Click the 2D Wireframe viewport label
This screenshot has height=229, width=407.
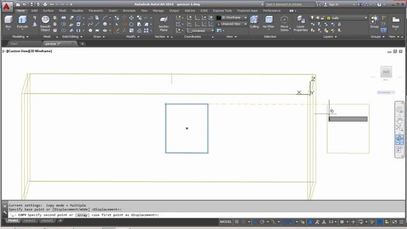pyautogui.click(x=40, y=51)
